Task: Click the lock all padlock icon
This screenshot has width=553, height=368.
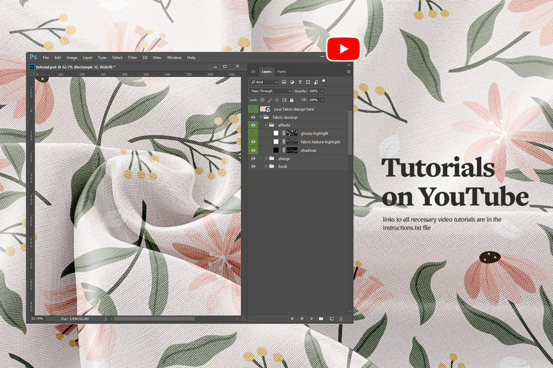Action: [292, 100]
